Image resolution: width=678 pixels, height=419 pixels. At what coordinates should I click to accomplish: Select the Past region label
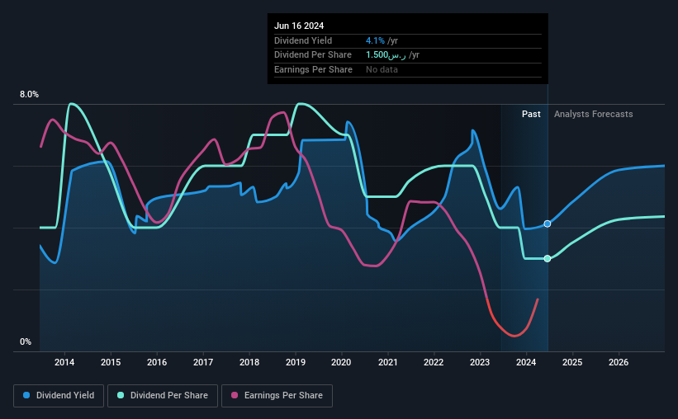pos(531,114)
